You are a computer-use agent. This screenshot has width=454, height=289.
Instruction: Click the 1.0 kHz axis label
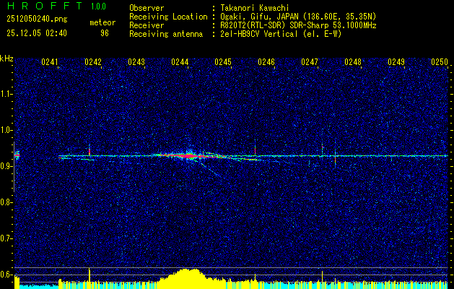pos(6,130)
